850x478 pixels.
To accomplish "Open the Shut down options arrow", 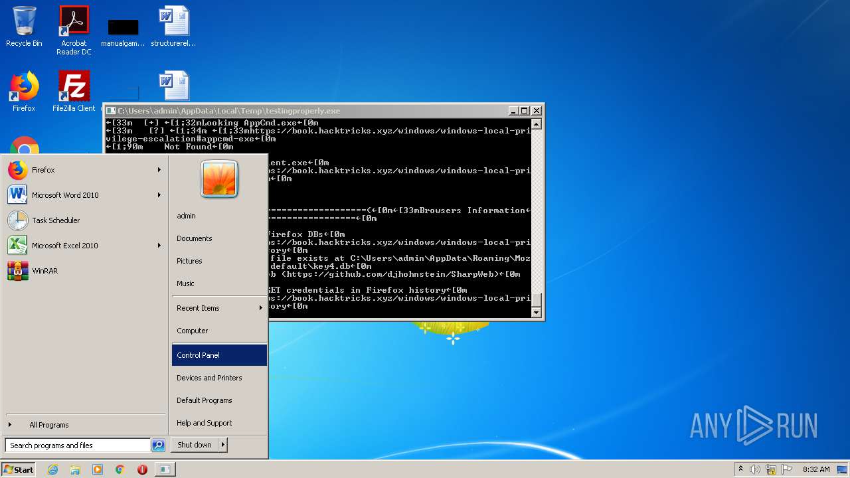I will coord(223,445).
